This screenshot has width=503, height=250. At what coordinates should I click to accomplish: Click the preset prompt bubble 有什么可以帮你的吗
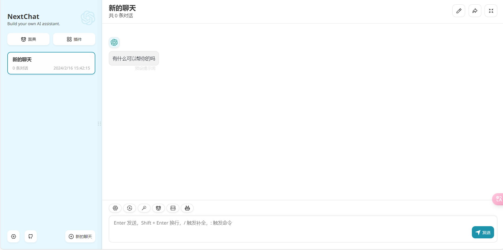[133, 58]
